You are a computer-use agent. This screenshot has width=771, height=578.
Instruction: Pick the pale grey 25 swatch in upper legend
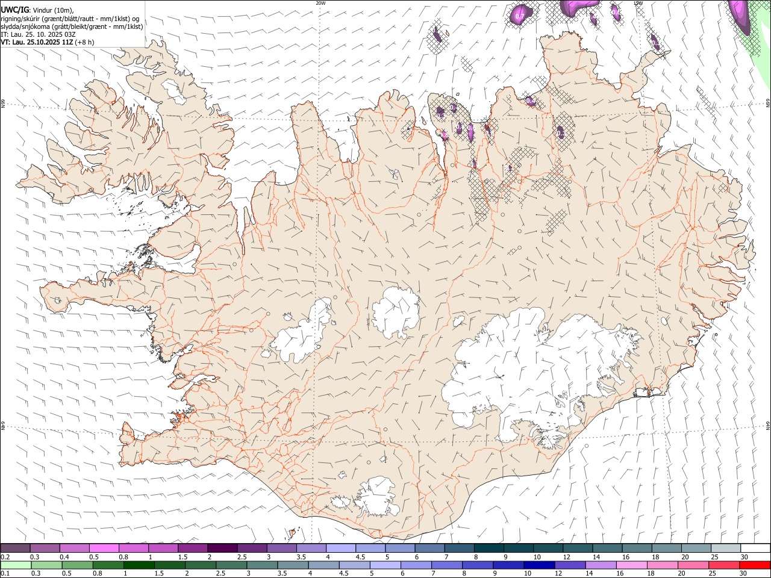tap(727, 548)
